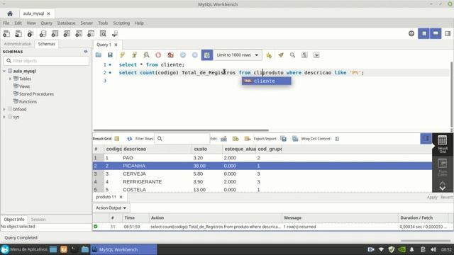Create new stored procedure icon in toolbar

tap(79, 33)
